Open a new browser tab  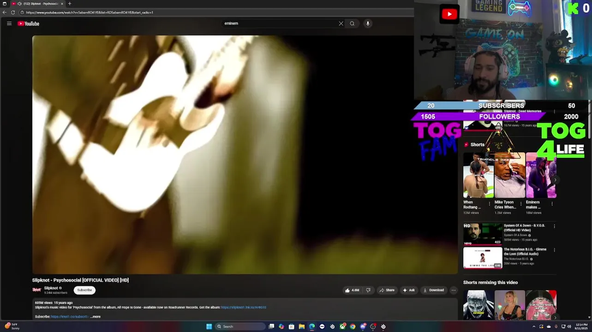[x=70, y=4]
